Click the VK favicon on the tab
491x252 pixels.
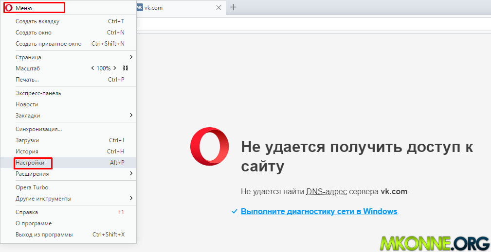click(x=140, y=7)
